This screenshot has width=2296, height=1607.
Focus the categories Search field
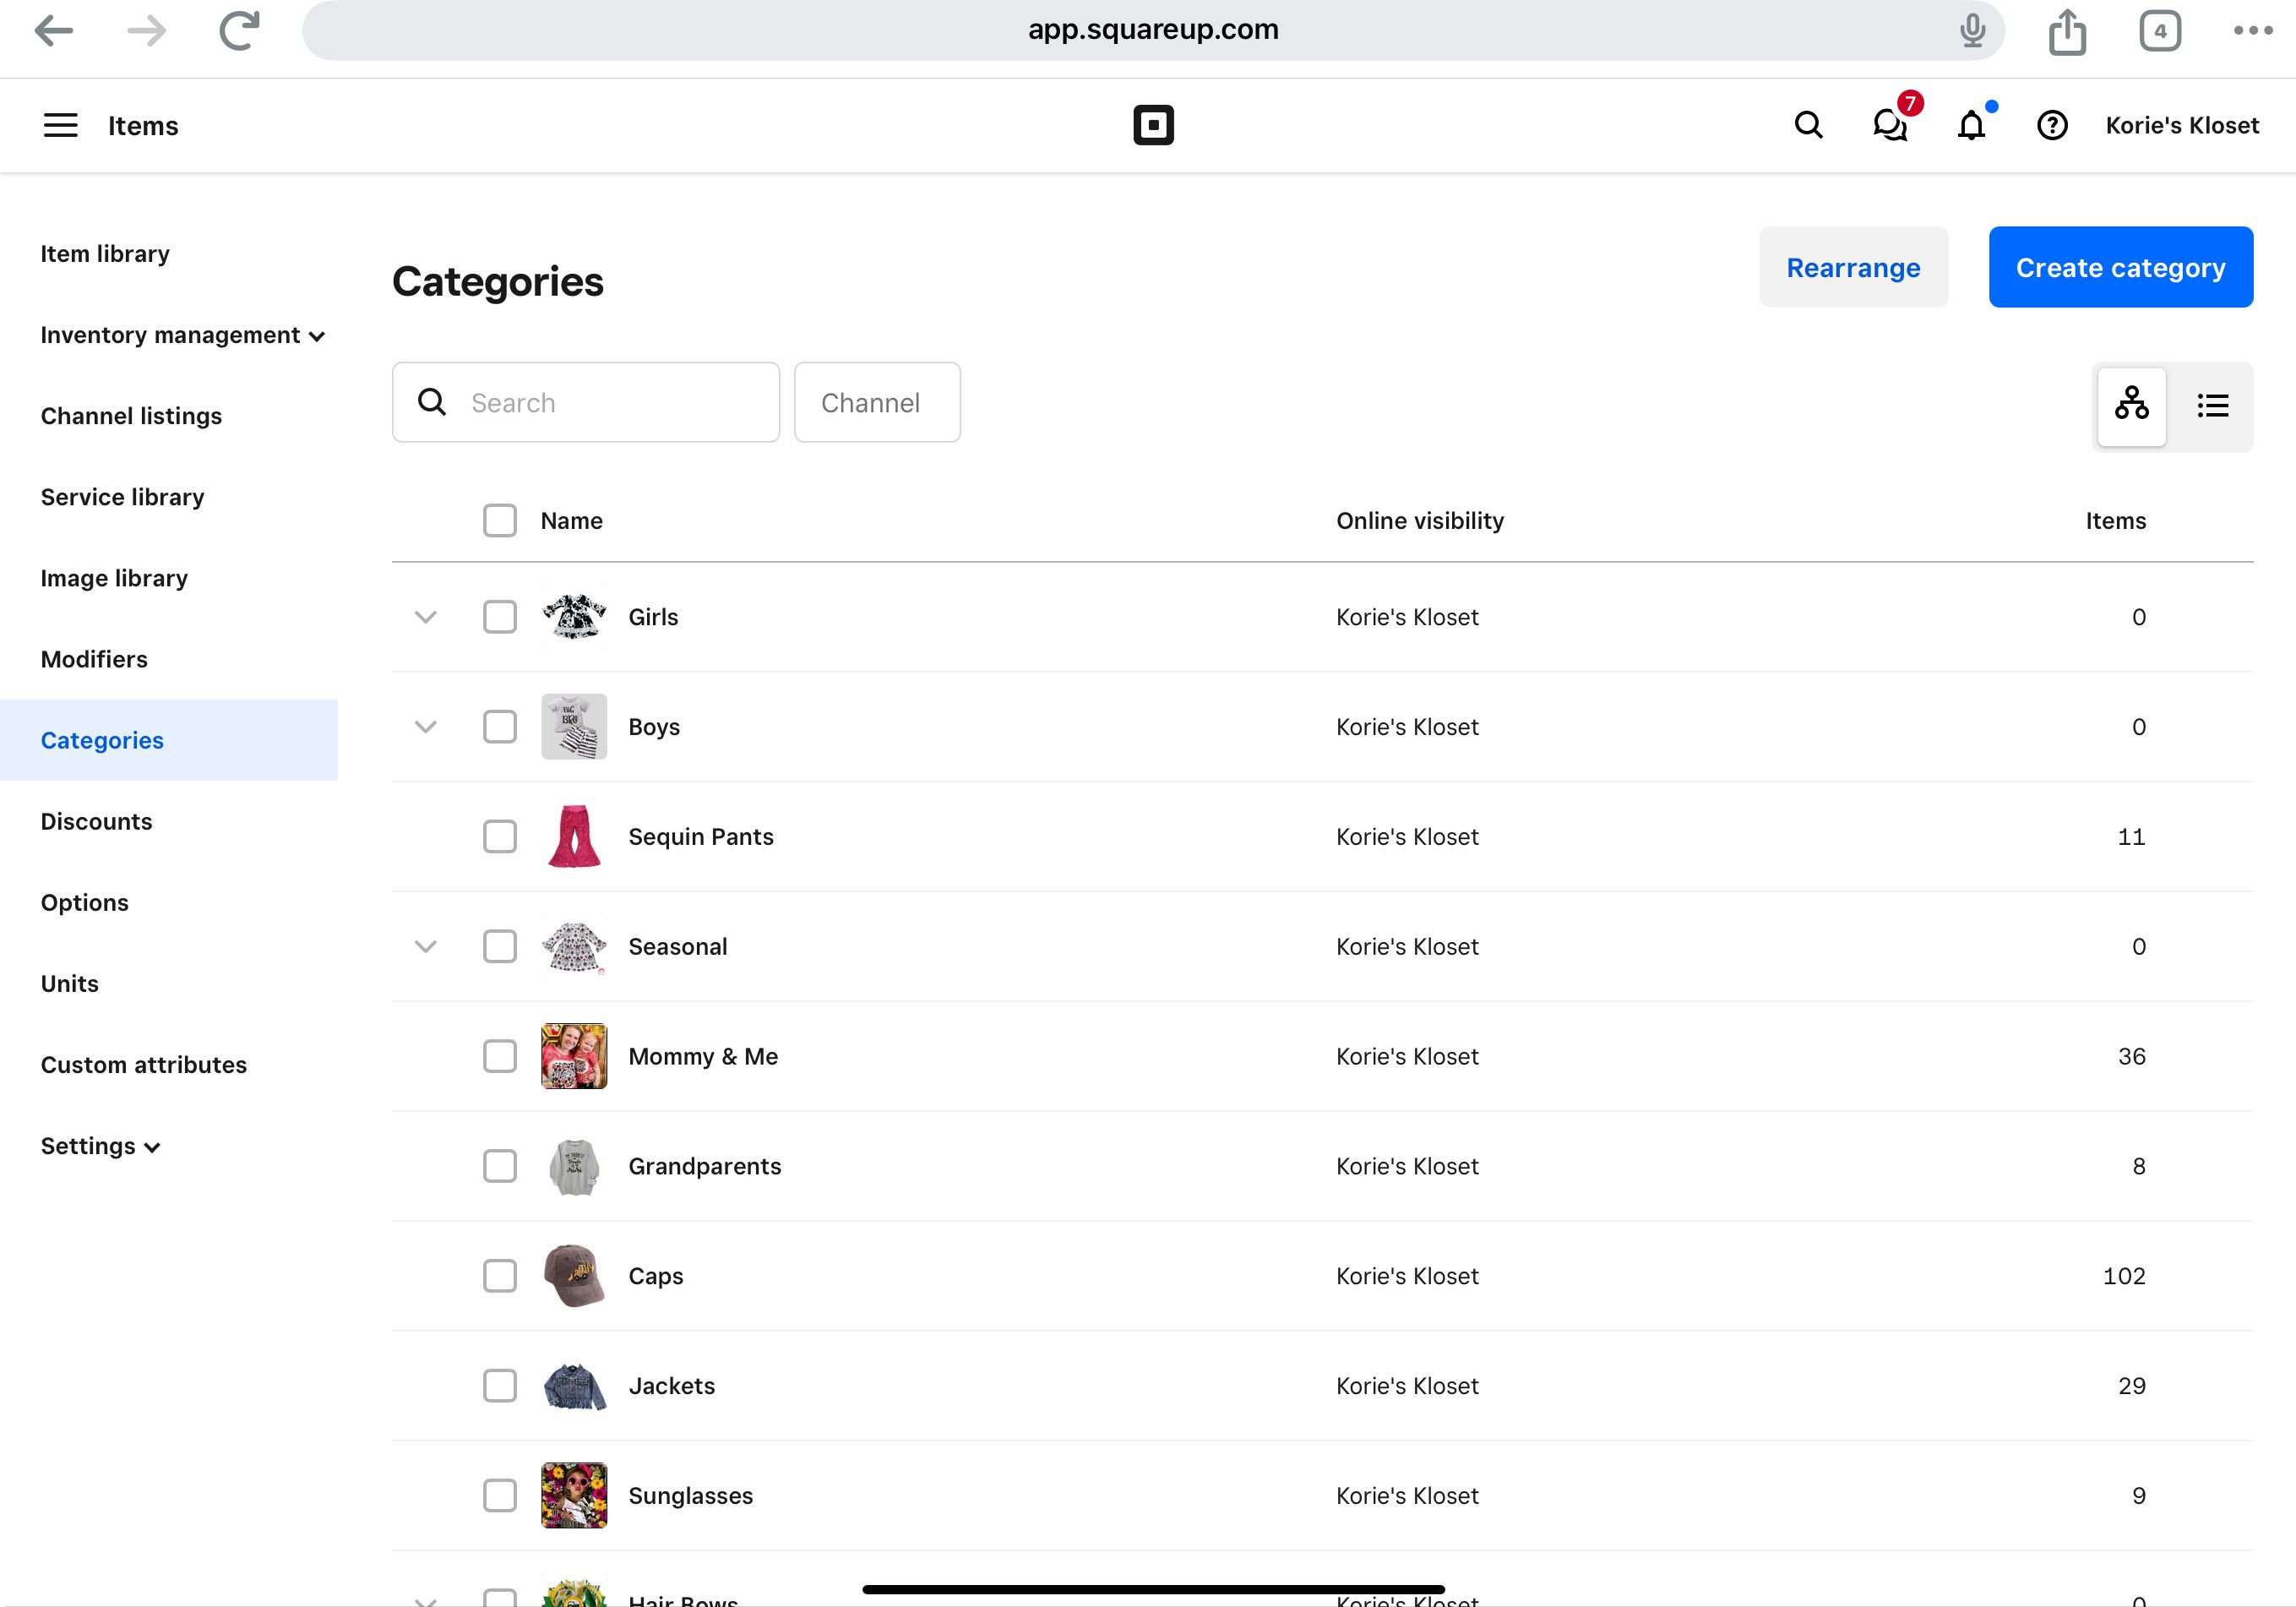(x=586, y=402)
